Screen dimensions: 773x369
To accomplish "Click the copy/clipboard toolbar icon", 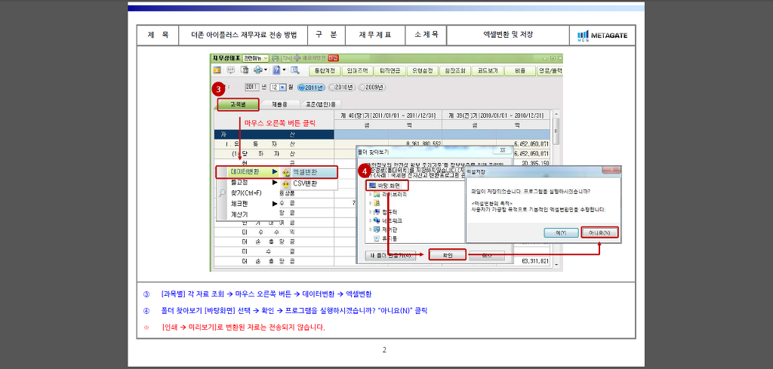I will coord(244,70).
